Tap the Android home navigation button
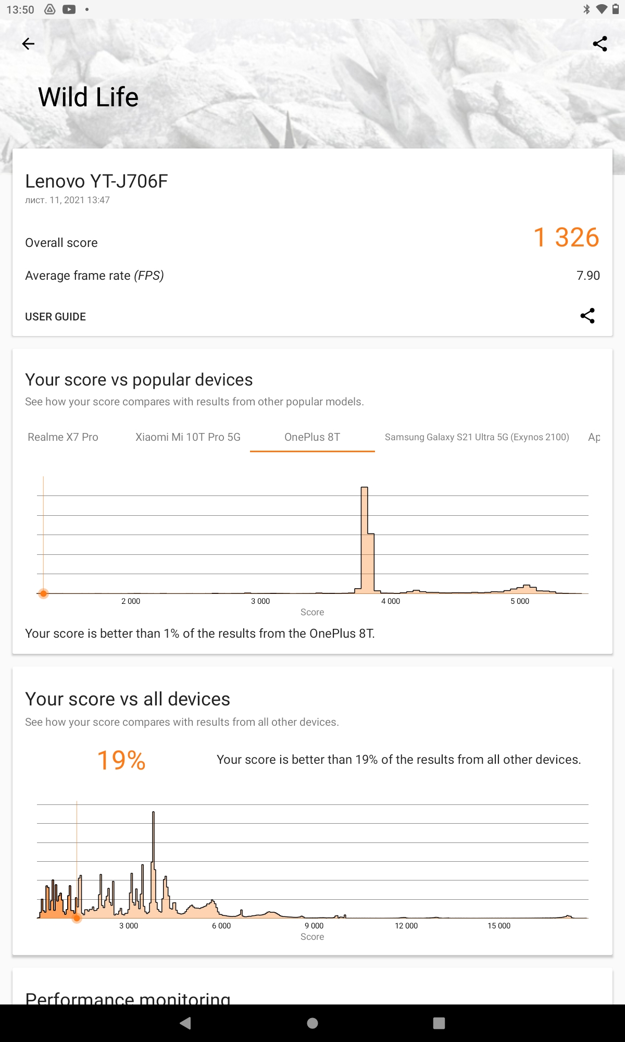Screen dimensions: 625x1042 point(312,1023)
